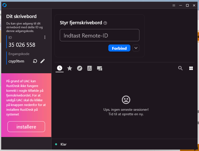199x151 pixels.
Task: Open the three-dot menu next to ID
Action: point(45,37)
